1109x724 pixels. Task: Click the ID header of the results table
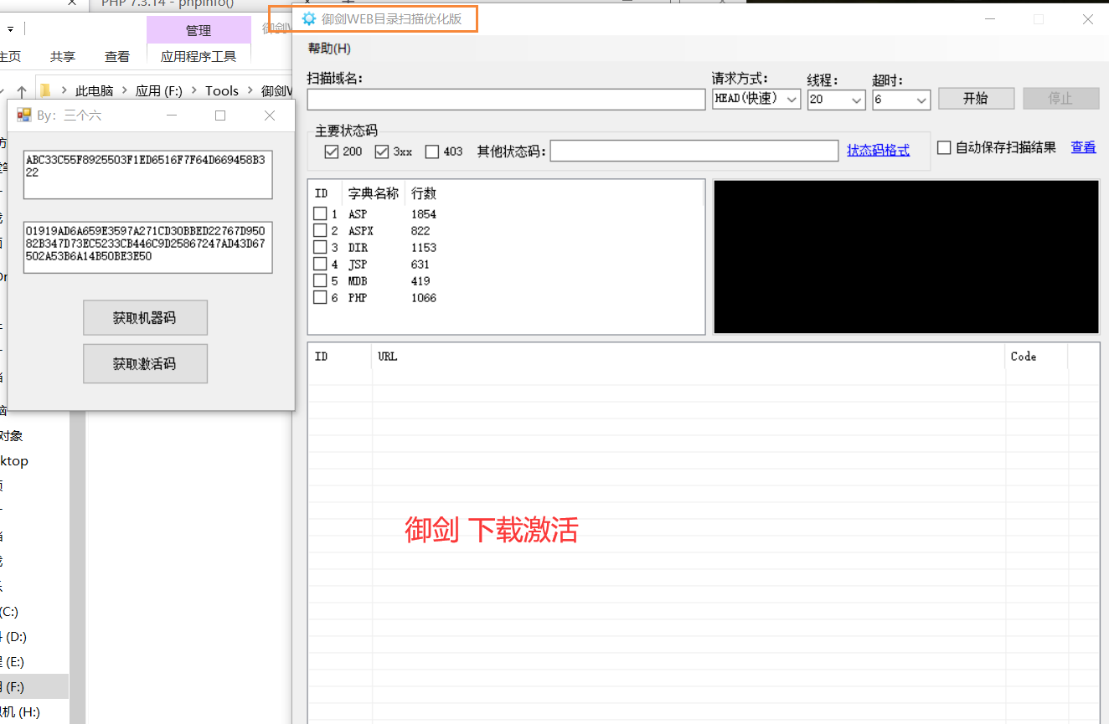(340, 357)
